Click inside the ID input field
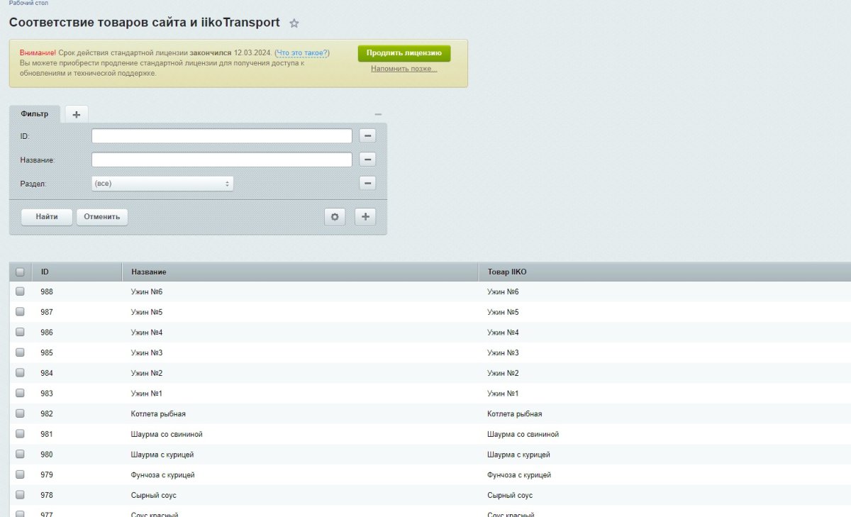The height and width of the screenshot is (517, 851). pos(220,135)
